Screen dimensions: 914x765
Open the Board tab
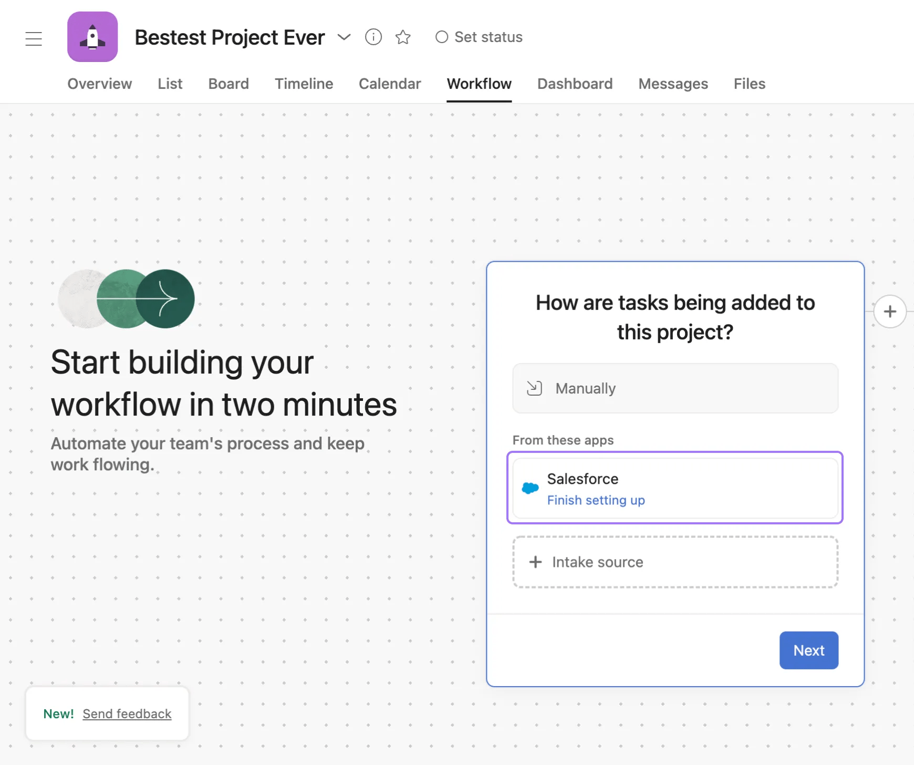[x=228, y=84]
